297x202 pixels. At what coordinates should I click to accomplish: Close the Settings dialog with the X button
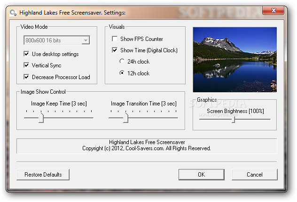(x=273, y=10)
